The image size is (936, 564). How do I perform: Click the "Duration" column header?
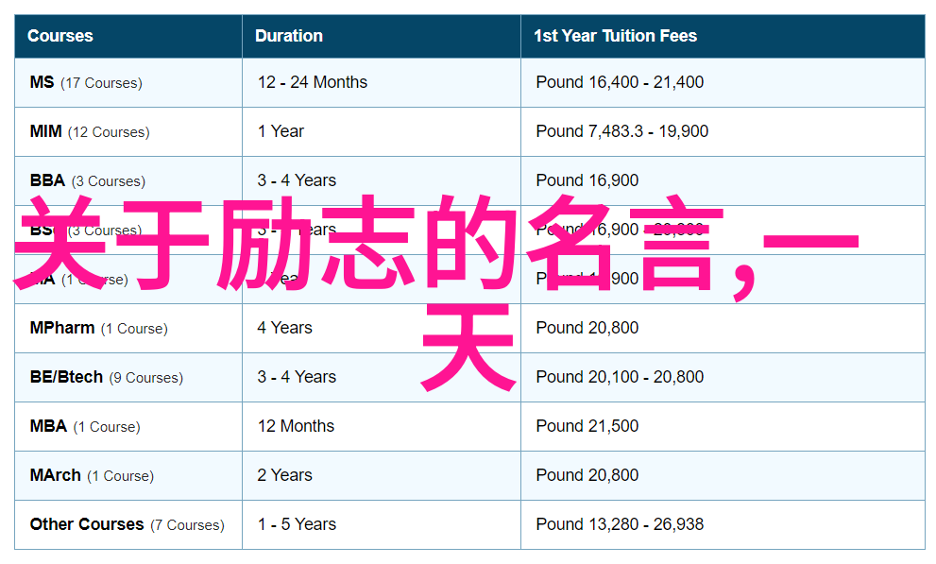coord(382,37)
